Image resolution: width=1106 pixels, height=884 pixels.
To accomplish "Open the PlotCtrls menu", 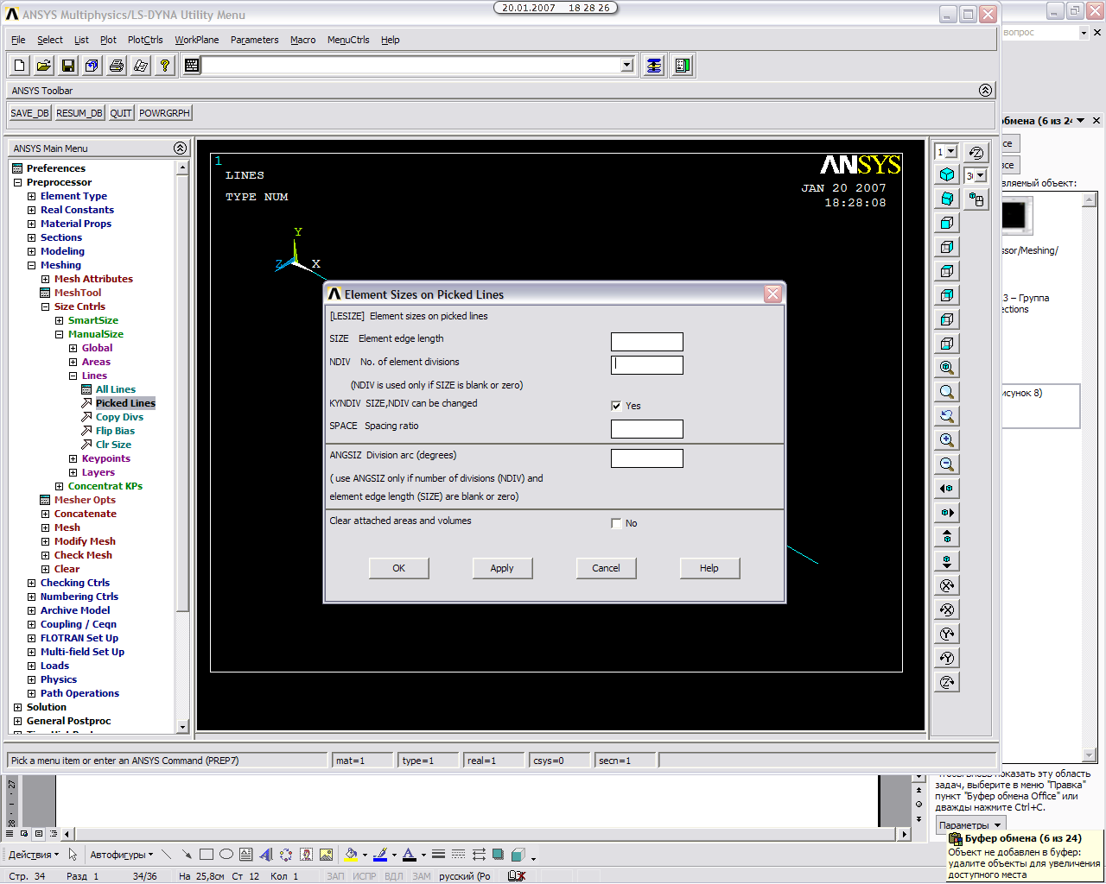I will tap(145, 40).
